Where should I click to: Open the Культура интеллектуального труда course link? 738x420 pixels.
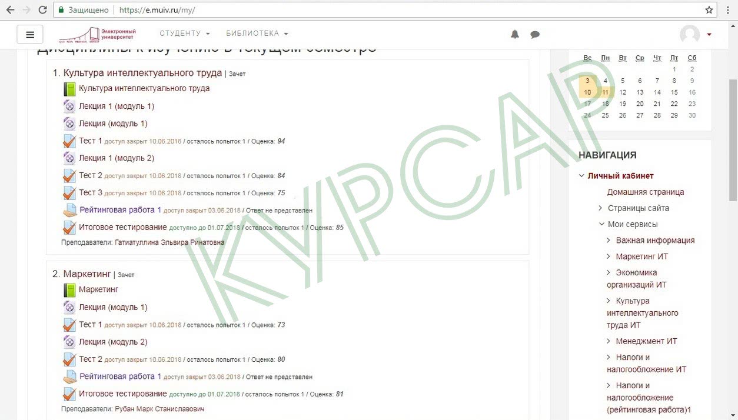[x=144, y=89]
